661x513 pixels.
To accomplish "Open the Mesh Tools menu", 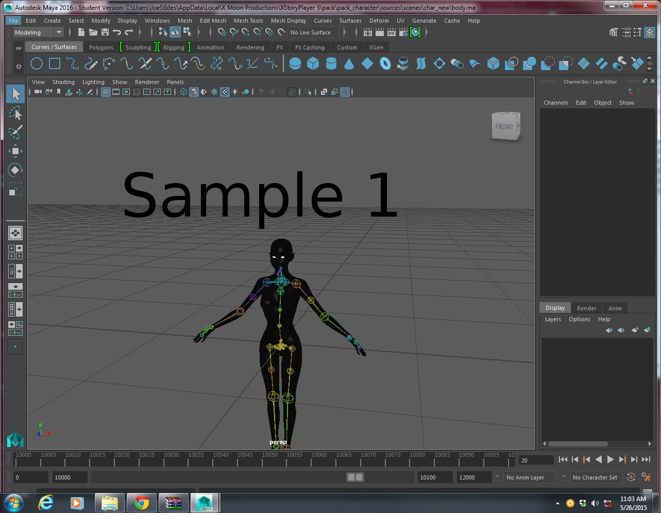I will click(248, 21).
